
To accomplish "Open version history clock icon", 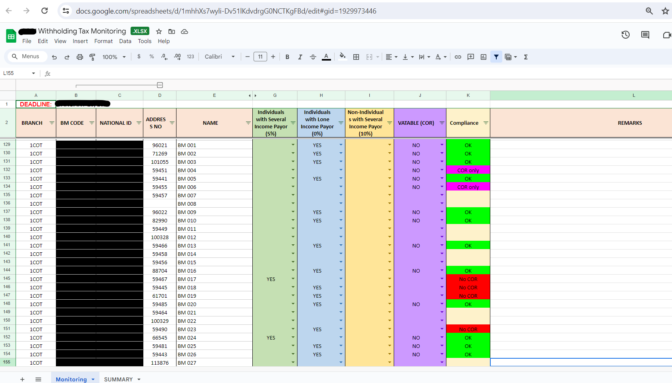I will [x=625, y=35].
